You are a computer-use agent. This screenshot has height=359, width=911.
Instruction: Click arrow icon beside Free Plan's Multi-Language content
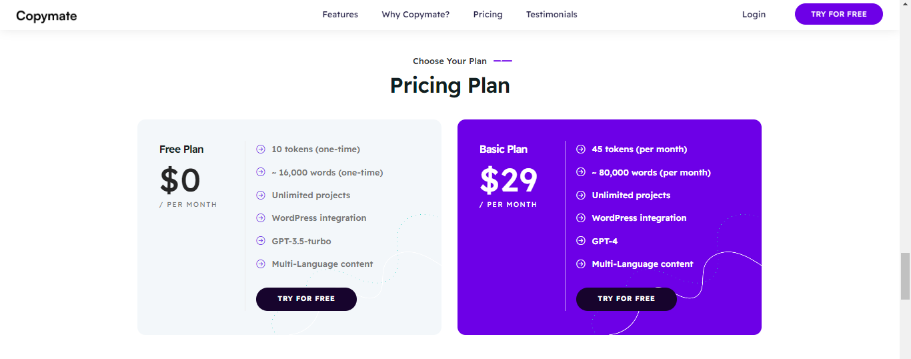point(261,264)
